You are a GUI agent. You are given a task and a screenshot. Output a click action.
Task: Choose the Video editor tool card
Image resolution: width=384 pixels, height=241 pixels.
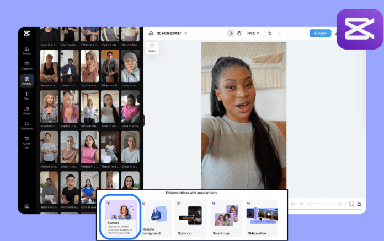pyautogui.click(x=262, y=218)
